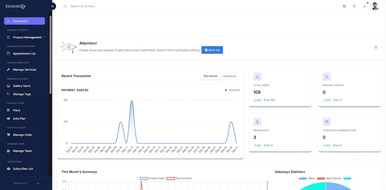Click the sidebar vertical scrollbar
Viewport: 386px width, 190px height.
click(50, 55)
